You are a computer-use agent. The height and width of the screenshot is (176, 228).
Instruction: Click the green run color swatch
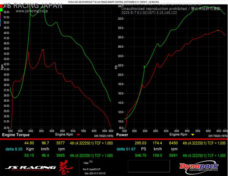click(1, 10)
